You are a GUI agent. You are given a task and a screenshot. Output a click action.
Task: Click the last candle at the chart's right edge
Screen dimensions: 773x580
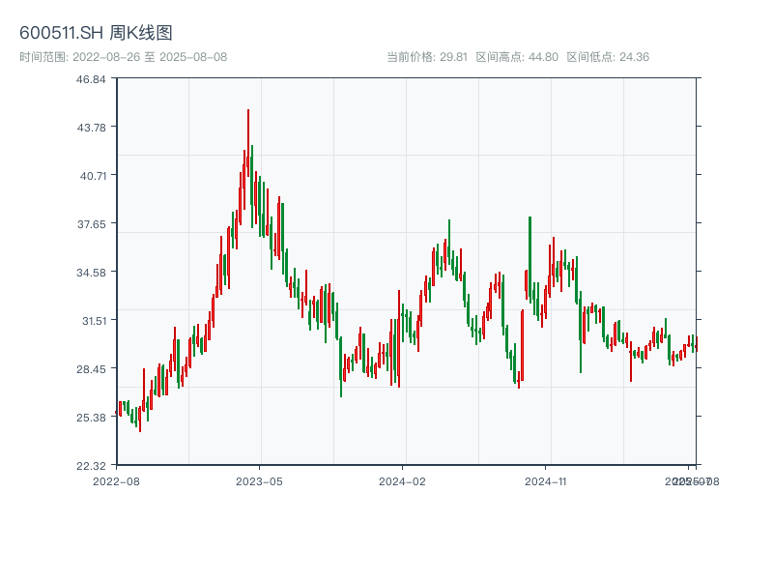click(697, 344)
